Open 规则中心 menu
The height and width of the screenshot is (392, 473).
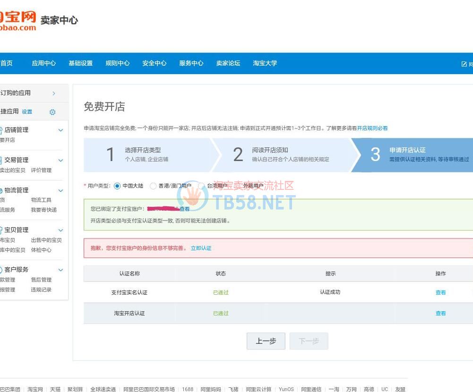pyautogui.click(x=117, y=63)
